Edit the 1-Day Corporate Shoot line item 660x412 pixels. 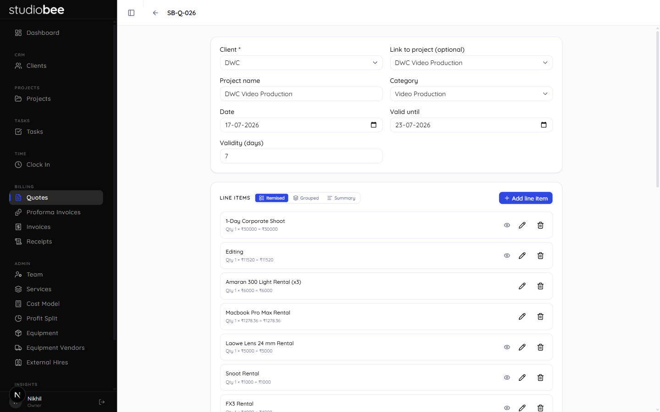pyautogui.click(x=522, y=225)
